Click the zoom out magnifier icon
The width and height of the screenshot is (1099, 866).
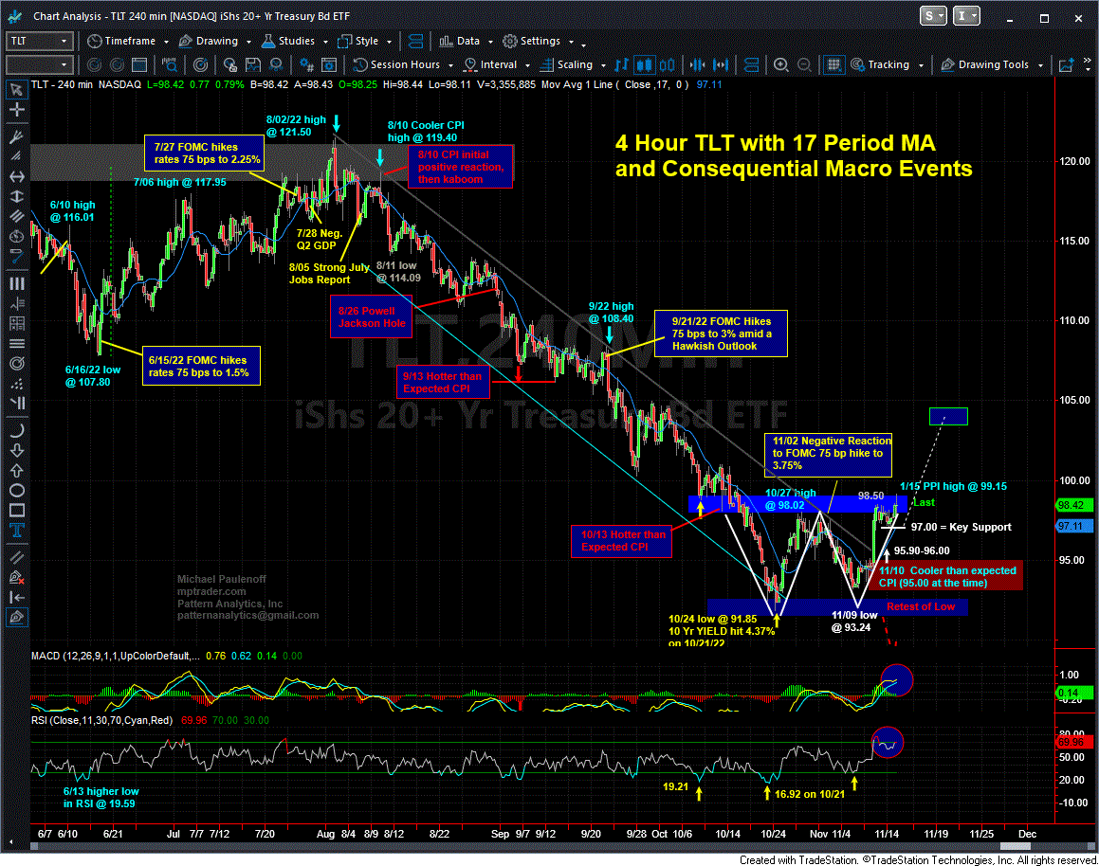tap(805, 65)
